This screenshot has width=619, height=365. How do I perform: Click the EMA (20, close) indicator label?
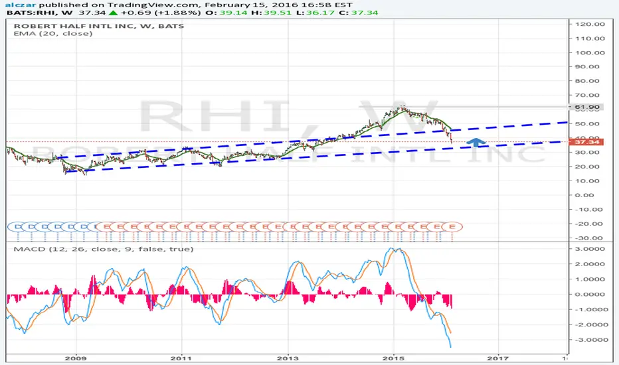coord(53,34)
